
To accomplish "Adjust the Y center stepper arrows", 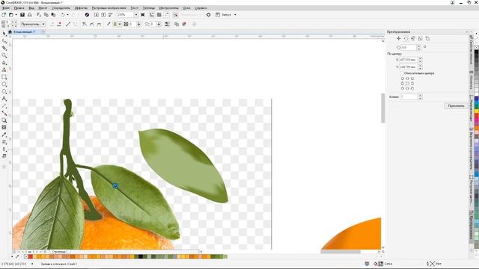I will click(x=420, y=67).
